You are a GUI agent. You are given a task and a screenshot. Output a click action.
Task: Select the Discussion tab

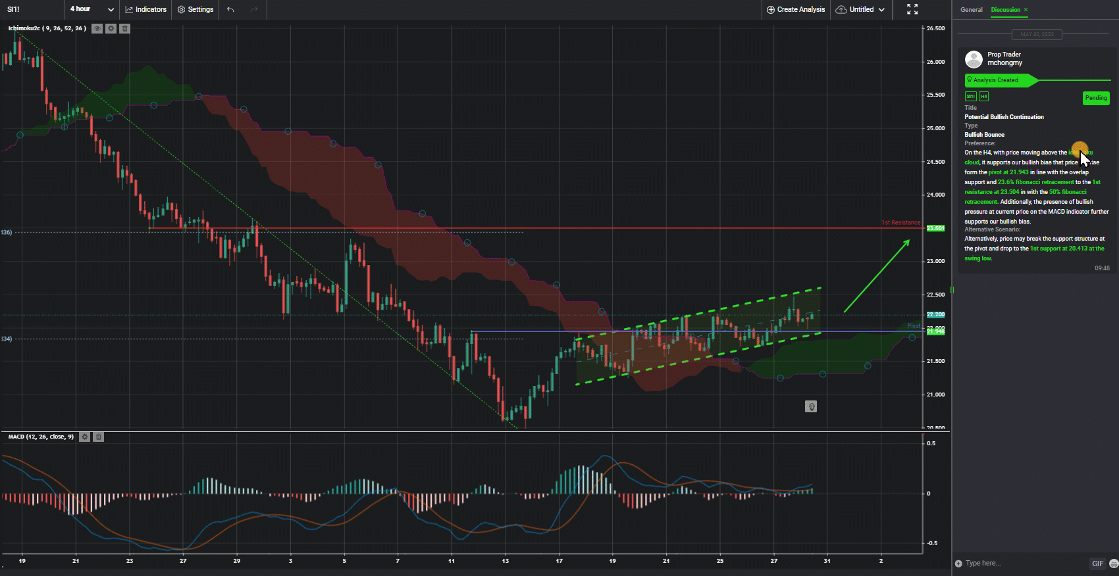pos(1006,10)
